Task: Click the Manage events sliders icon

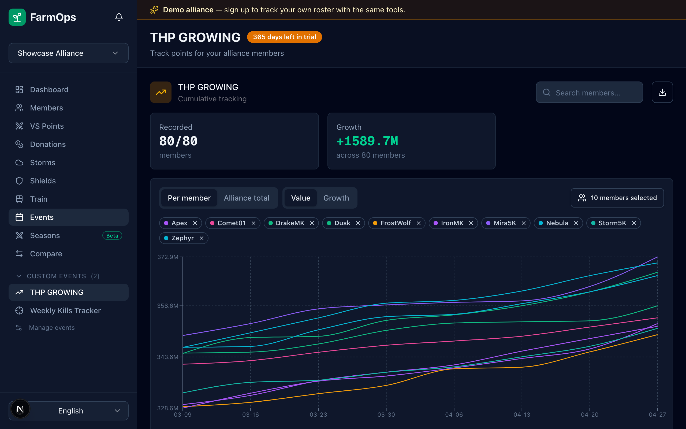Action: tap(19, 328)
